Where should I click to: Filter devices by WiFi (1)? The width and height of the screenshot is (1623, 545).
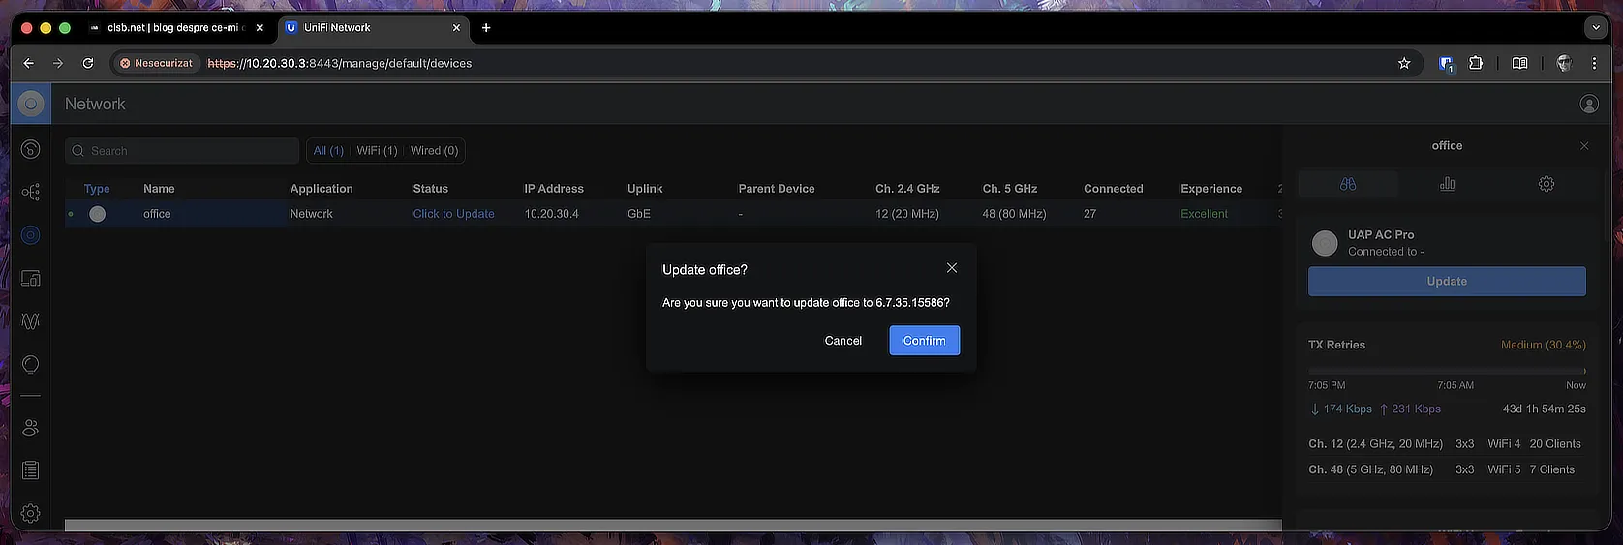377,151
